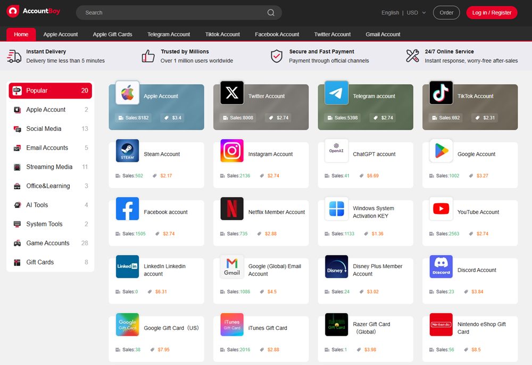Open the Apple Account card icon
The height and width of the screenshot is (365, 532).
[x=127, y=93]
